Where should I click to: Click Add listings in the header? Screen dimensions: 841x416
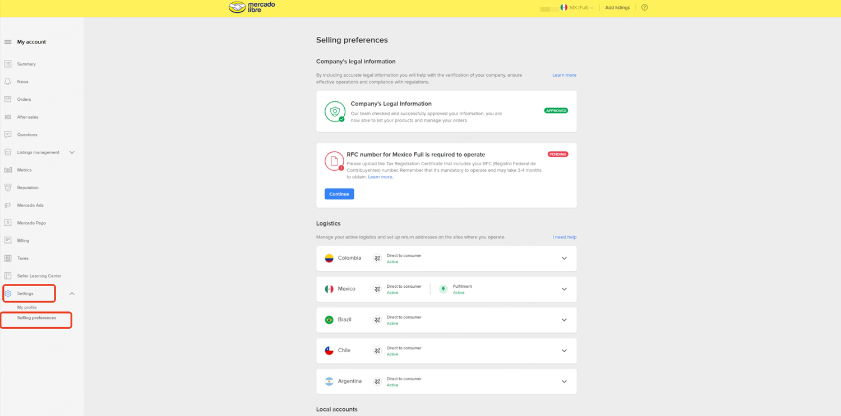(617, 8)
